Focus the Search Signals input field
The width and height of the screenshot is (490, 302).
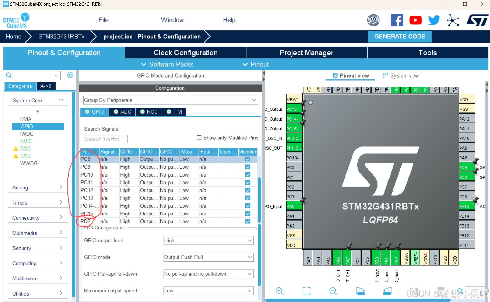point(106,139)
